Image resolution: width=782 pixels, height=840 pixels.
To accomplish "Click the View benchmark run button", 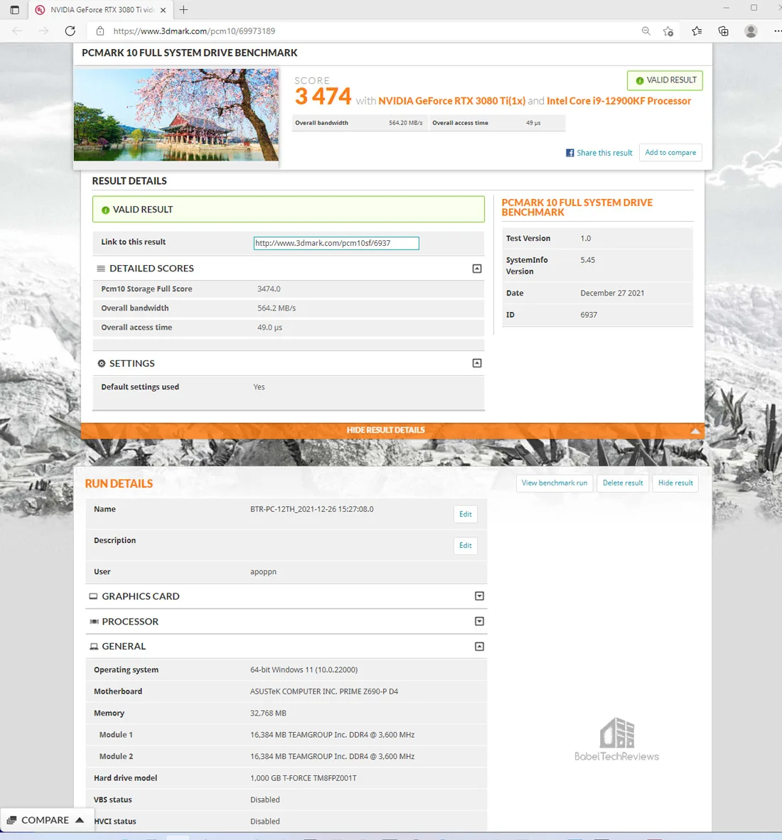I will (555, 483).
